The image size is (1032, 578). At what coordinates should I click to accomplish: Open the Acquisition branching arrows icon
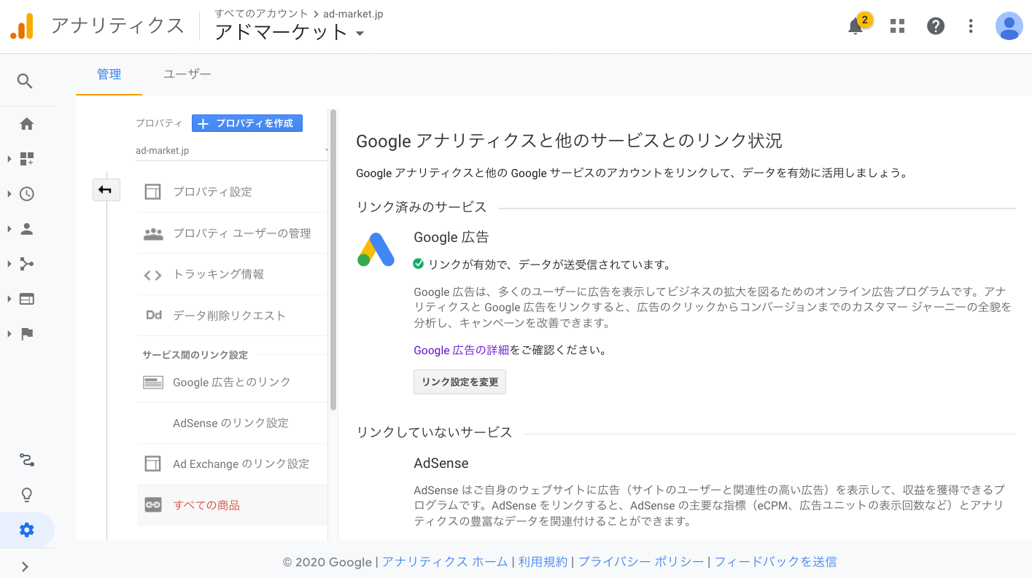coord(27,264)
